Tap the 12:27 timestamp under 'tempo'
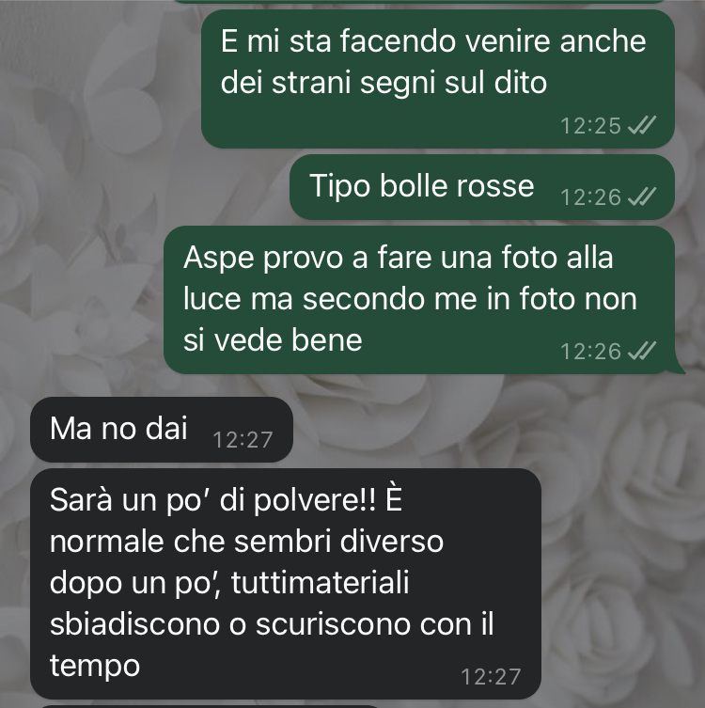This screenshot has height=708, width=705. click(x=491, y=677)
